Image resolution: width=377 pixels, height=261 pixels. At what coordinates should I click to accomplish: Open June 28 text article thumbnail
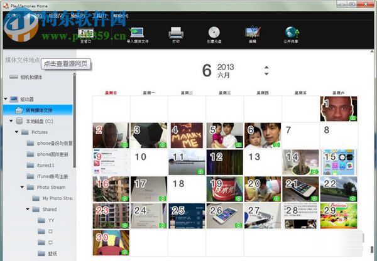(300, 216)
